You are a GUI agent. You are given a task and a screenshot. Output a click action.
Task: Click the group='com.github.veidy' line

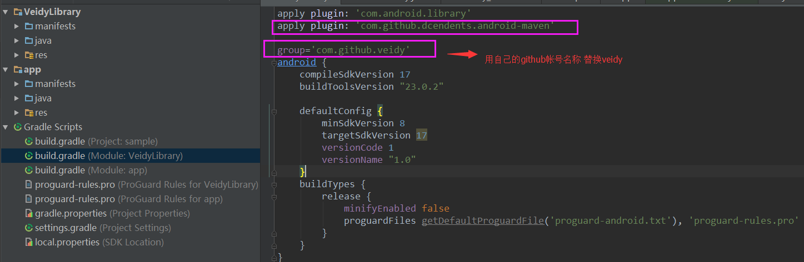coord(344,50)
